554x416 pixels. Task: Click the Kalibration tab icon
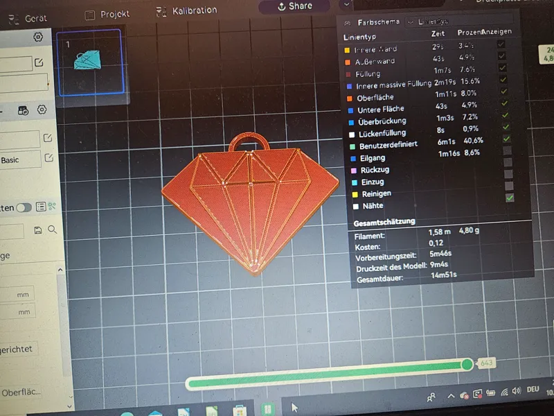[x=161, y=12]
